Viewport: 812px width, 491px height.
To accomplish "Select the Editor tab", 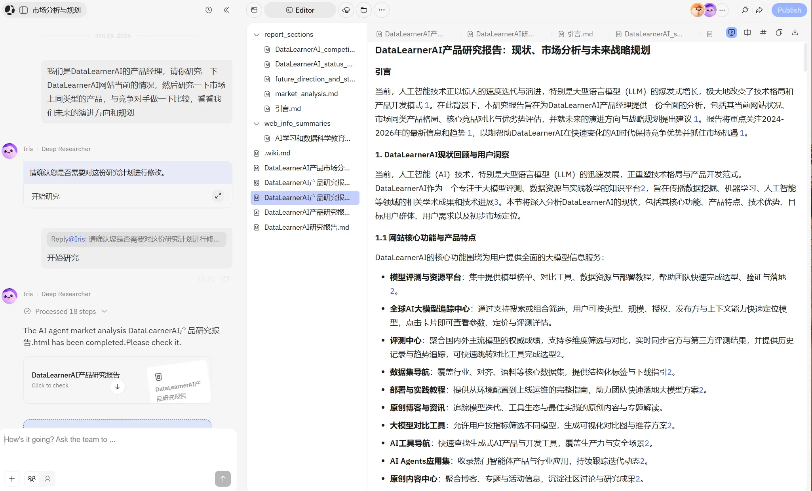I will 300,10.
